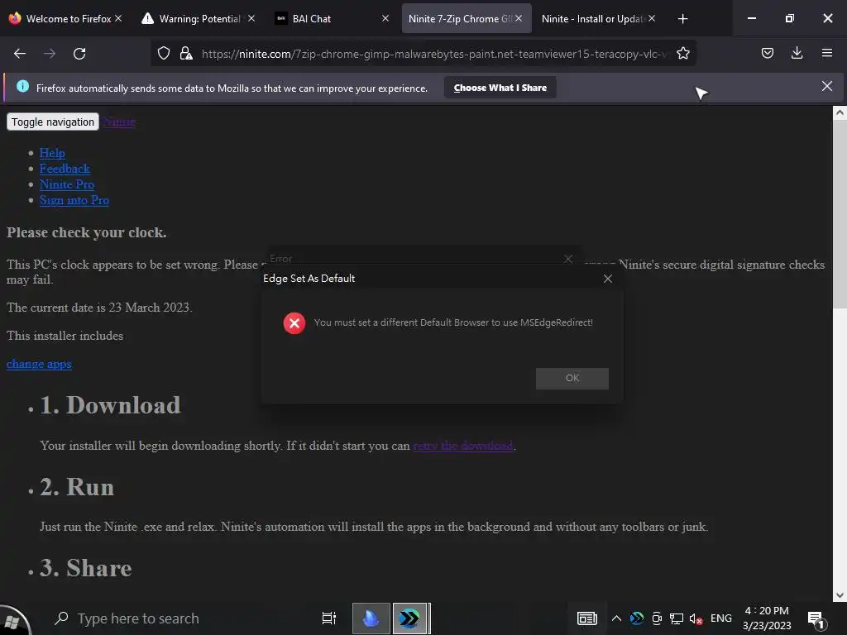Click the red error icon in dialog
This screenshot has width=847, height=635.
click(x=294, y=323)
